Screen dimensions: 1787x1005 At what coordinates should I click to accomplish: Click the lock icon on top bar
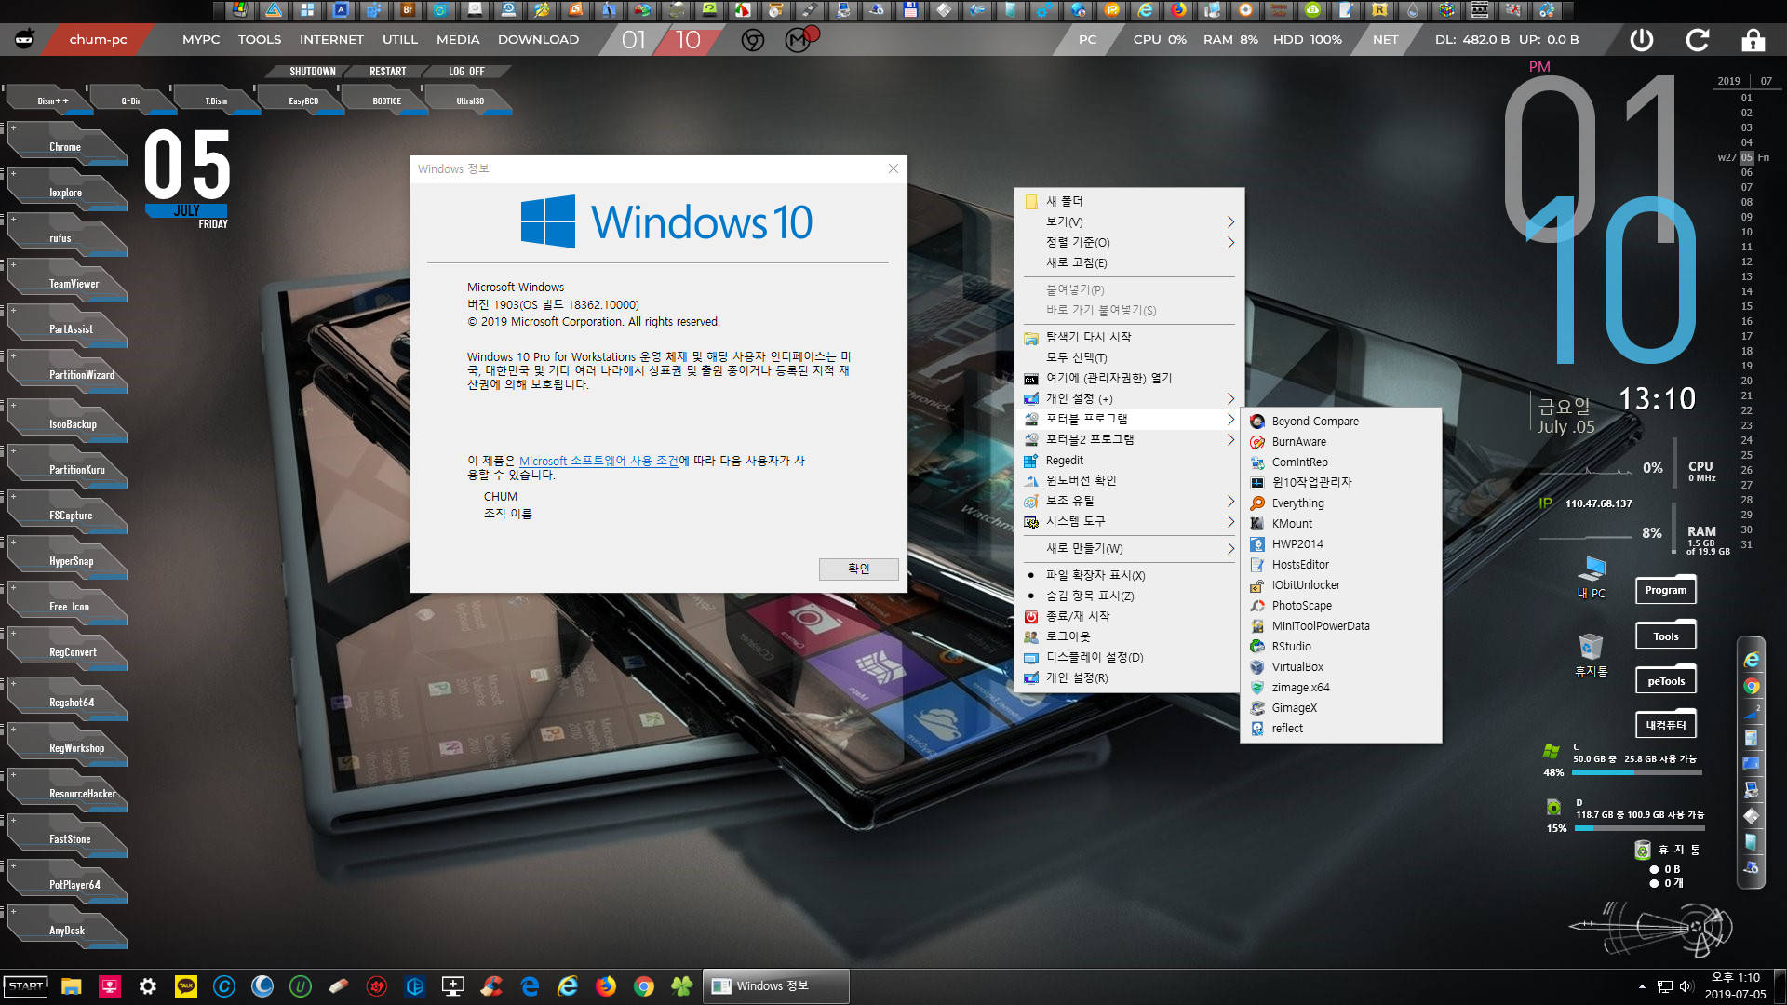click(1753, 40)
